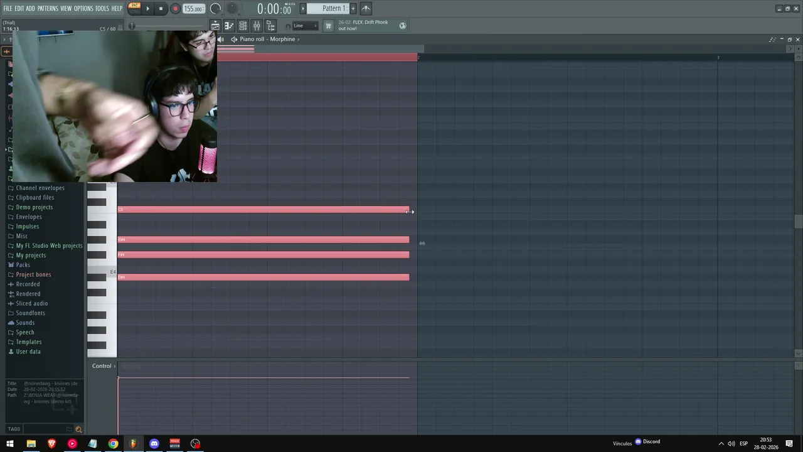Open the Piano roll view icon
This screenshot has width=803, height=452.
click(x=229, y=26)
